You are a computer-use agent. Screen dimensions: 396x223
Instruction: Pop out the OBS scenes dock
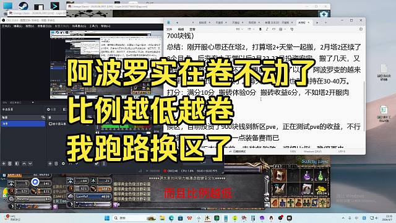click(43, 117)
